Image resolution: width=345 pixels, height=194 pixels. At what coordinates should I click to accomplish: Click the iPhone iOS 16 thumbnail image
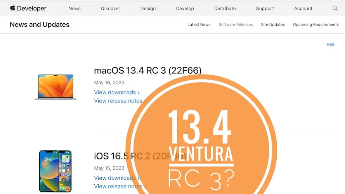click(55, 171)
